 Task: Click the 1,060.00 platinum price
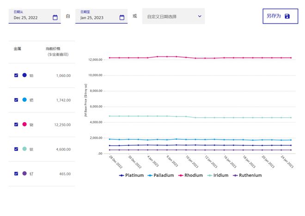63,75
